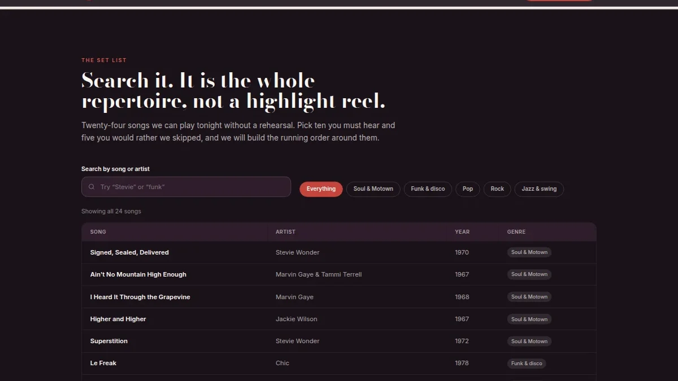Click the search magnifier icon
Viewport: 678px width, 381px height.
pos(92,187)
